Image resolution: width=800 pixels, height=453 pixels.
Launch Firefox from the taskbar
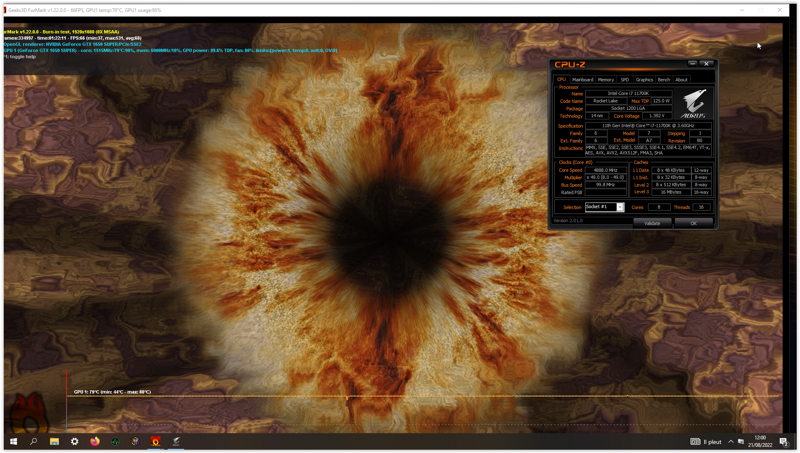pos(95,441)
